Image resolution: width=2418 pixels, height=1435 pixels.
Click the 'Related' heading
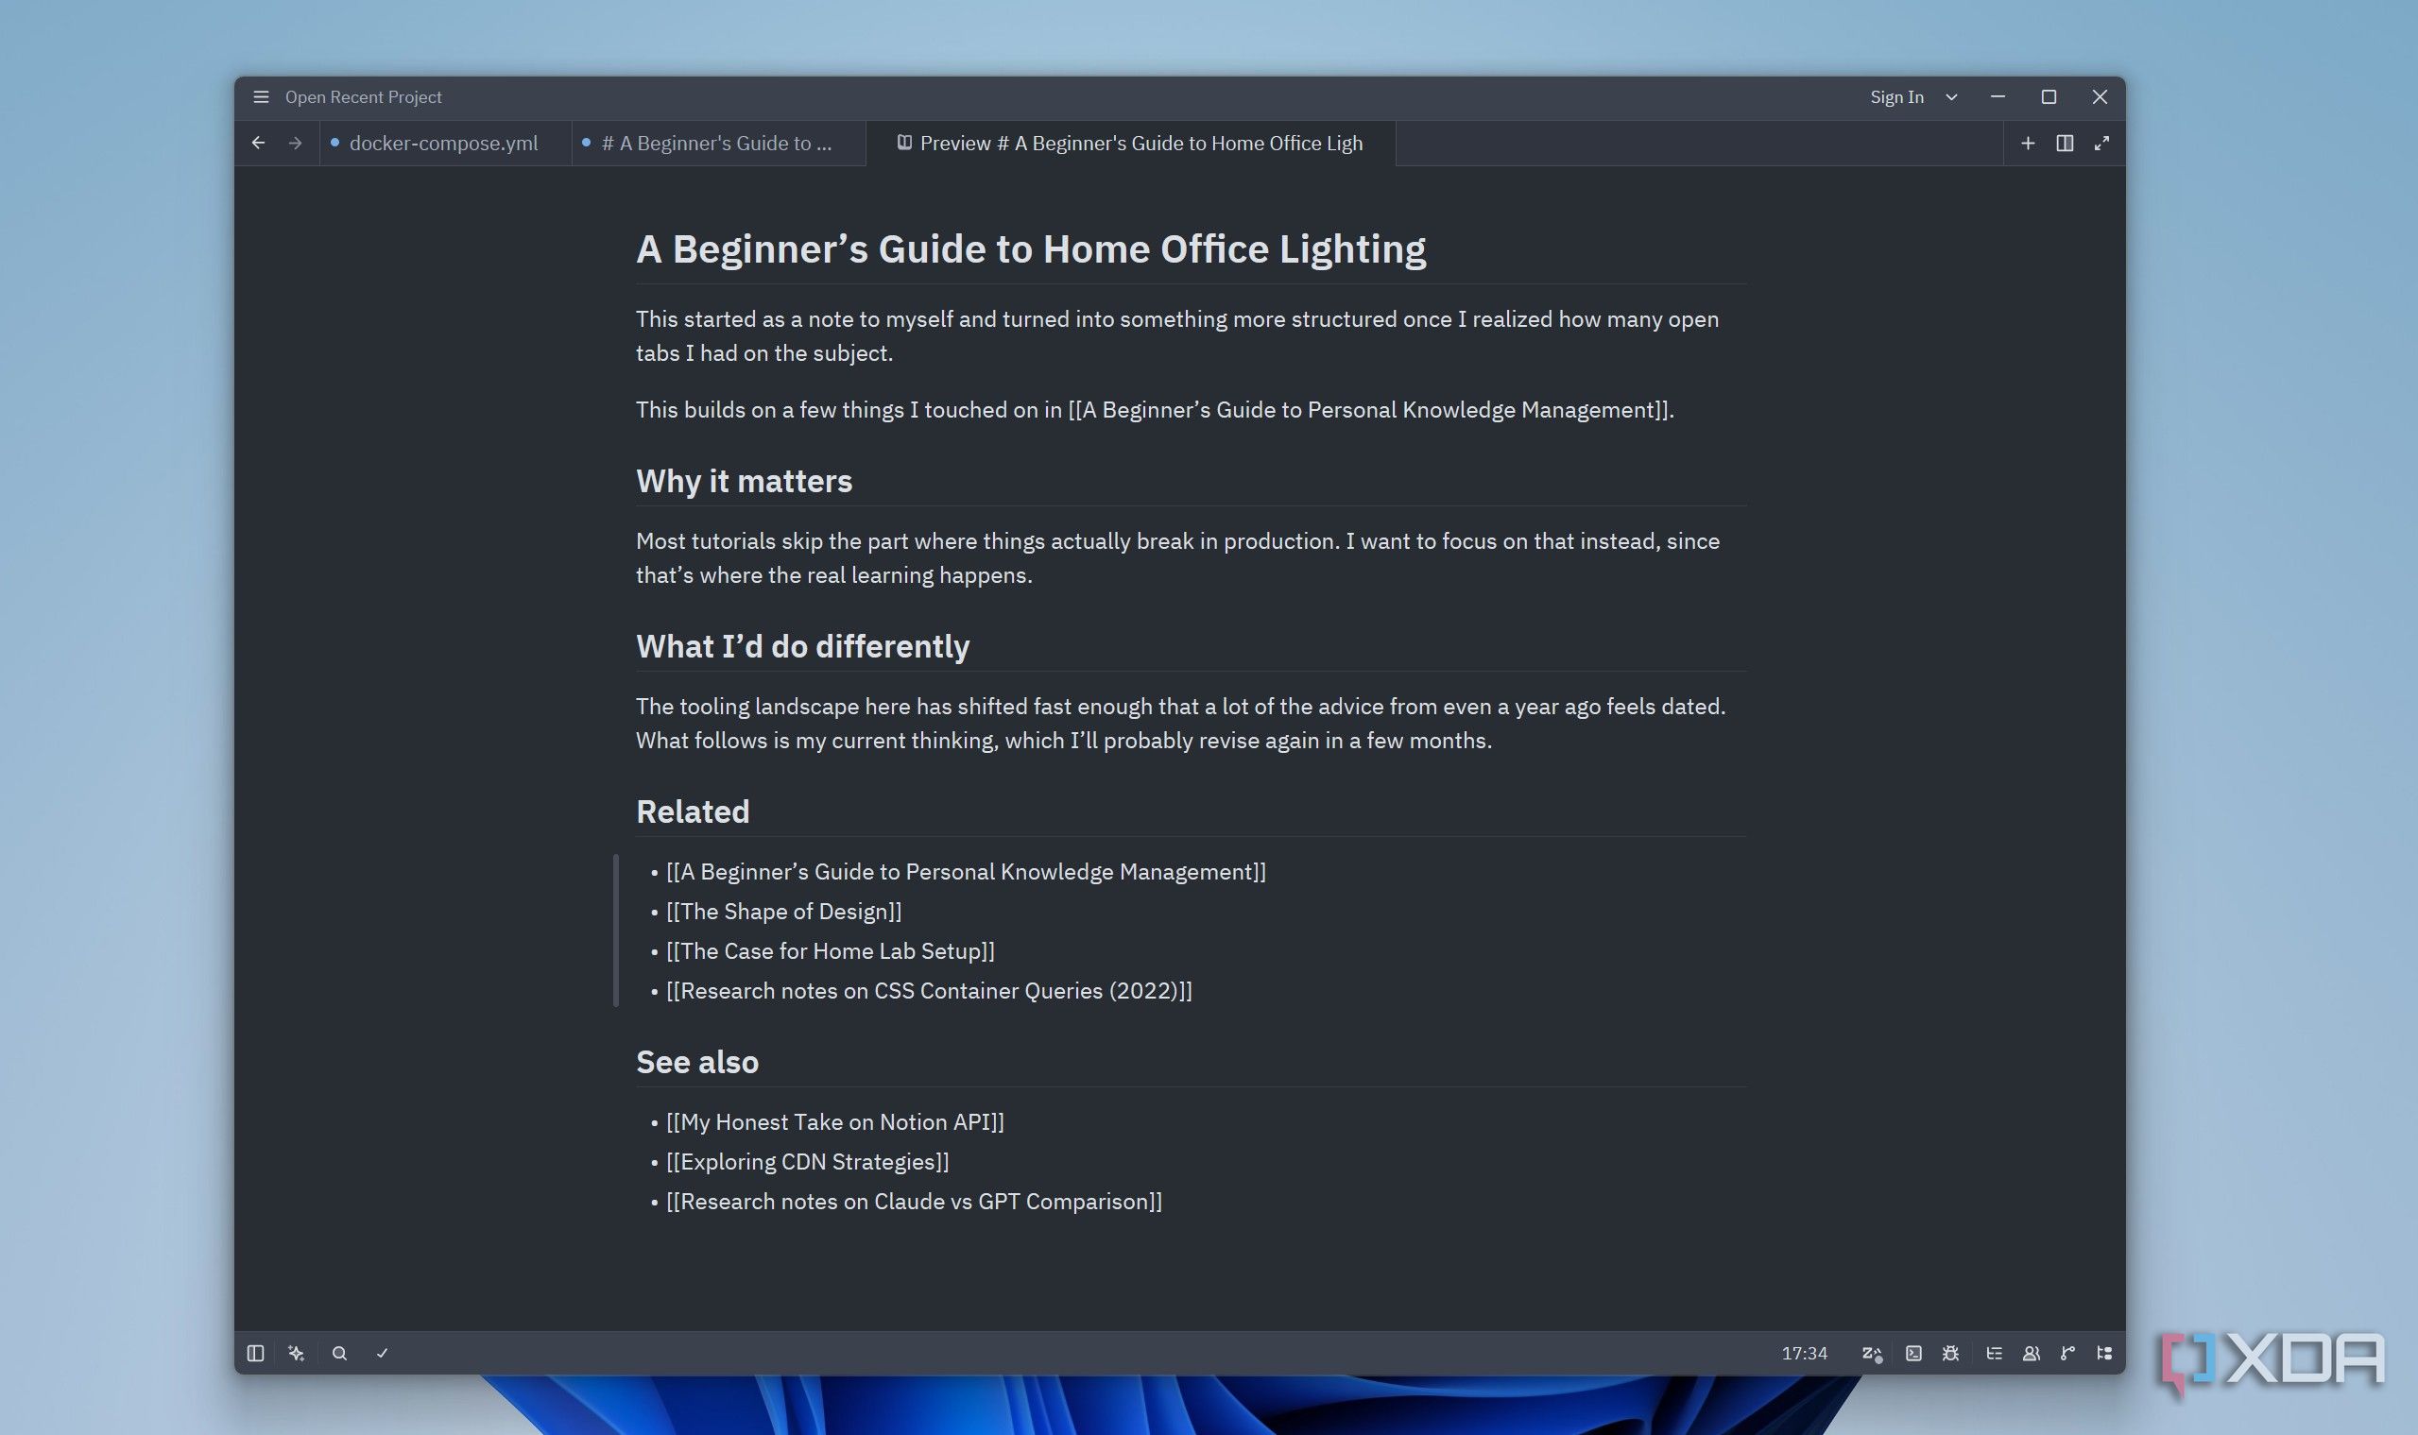point(693,812)
